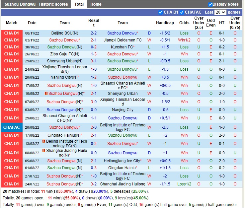Uncheck the CHA D1 league filter
This screenshot has width=245, height=208.
point(160,12)
